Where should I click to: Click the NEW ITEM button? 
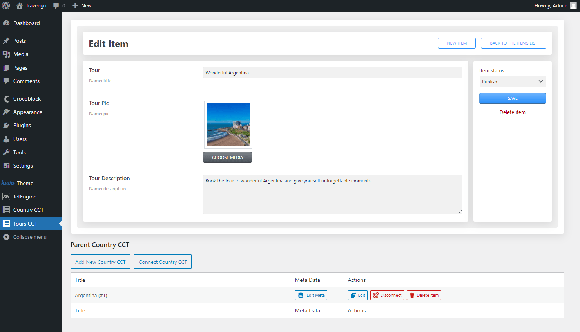pos(457,43)
